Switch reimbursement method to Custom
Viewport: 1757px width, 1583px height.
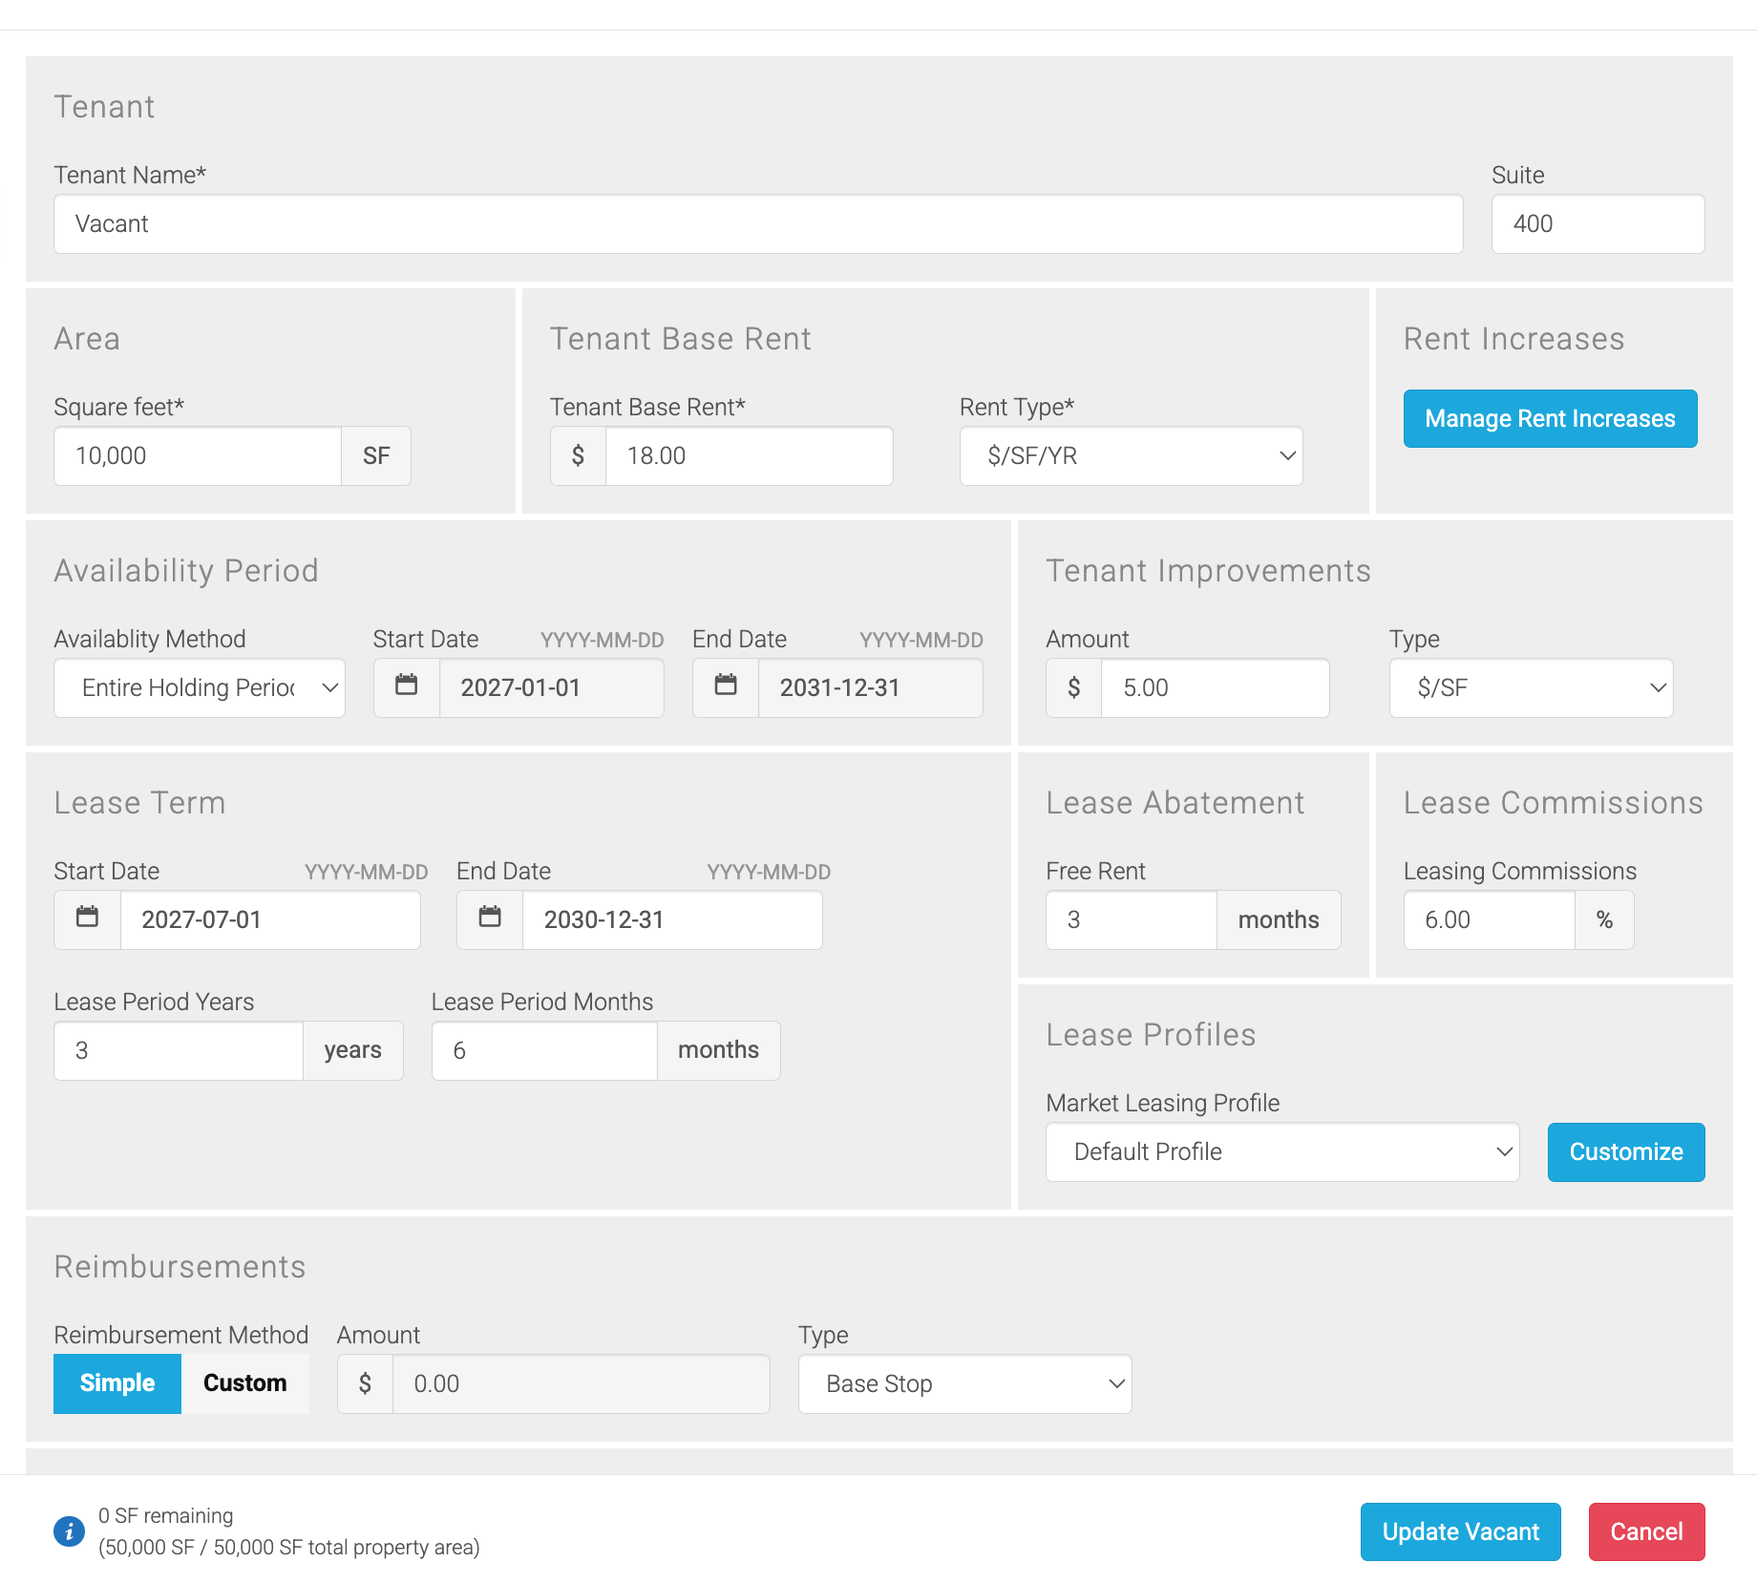[244, 1382]
